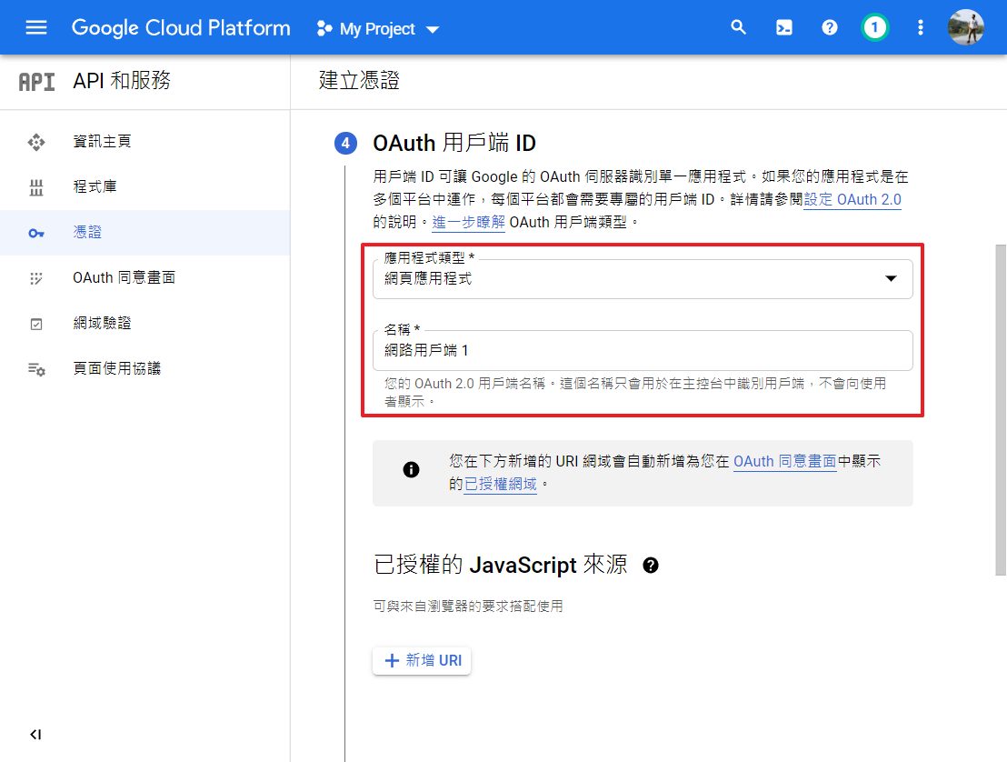The image size is (1007, 762).
Task: Click help icon beside 已授權的 JavaScript 來源
Action: pyautogui.click(x=651, y=566)
